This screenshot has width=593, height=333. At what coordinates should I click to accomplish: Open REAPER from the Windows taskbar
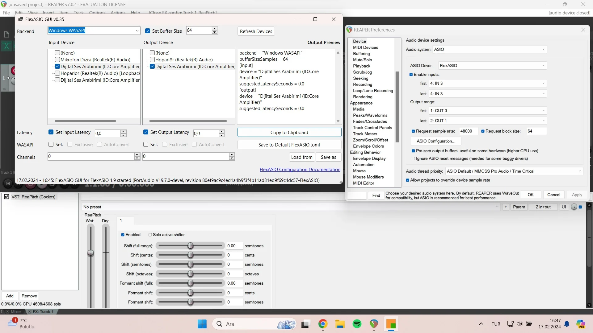pyautogui.click(x=374, y=324)
